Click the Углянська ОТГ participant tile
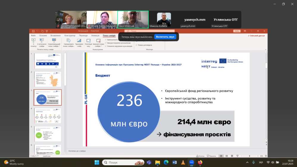Screen dimensions: 297x167 (x=226, y=20)
